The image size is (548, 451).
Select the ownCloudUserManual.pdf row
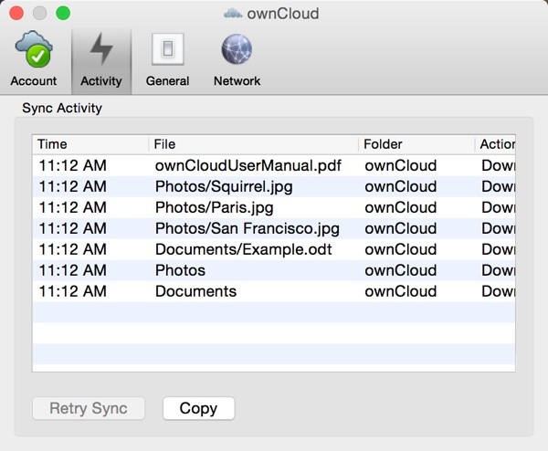(274, 165)
